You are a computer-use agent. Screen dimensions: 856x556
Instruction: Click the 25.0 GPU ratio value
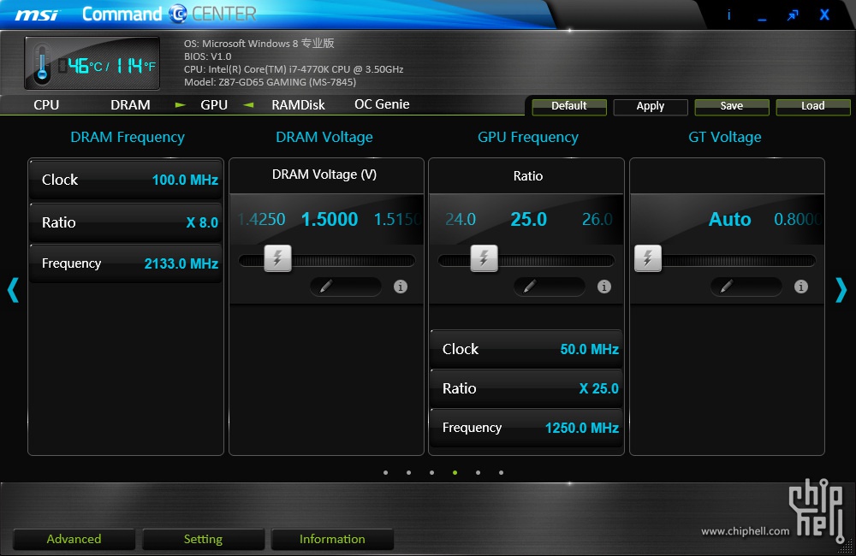tap(528, 219)
